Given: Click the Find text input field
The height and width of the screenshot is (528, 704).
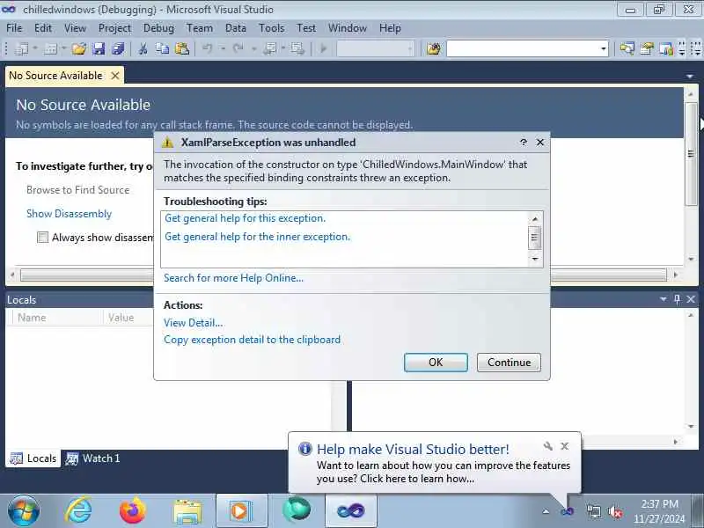Looking at the screenshot, I should [x=523, y=48].
